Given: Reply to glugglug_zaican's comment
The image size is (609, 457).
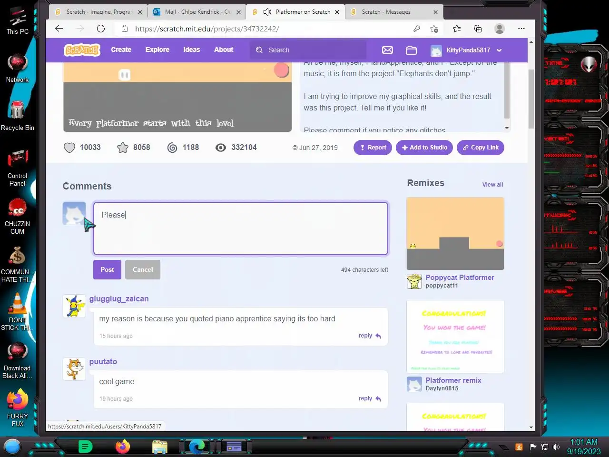Looking at the screenshot, I should click(370, 336).
